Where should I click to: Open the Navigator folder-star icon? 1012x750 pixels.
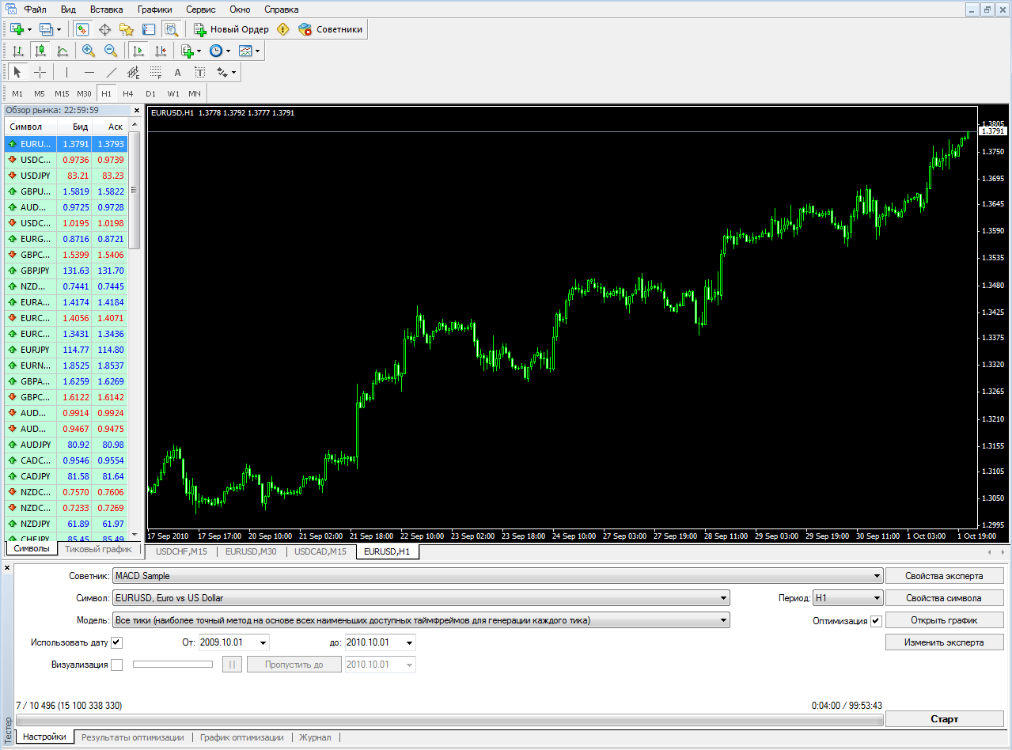point(127,29)
